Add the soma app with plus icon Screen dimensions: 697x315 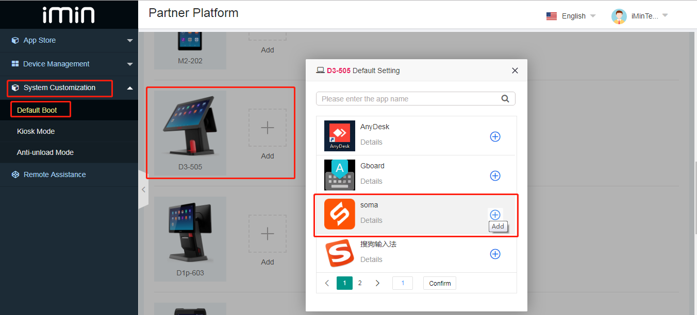coord(495,215)
